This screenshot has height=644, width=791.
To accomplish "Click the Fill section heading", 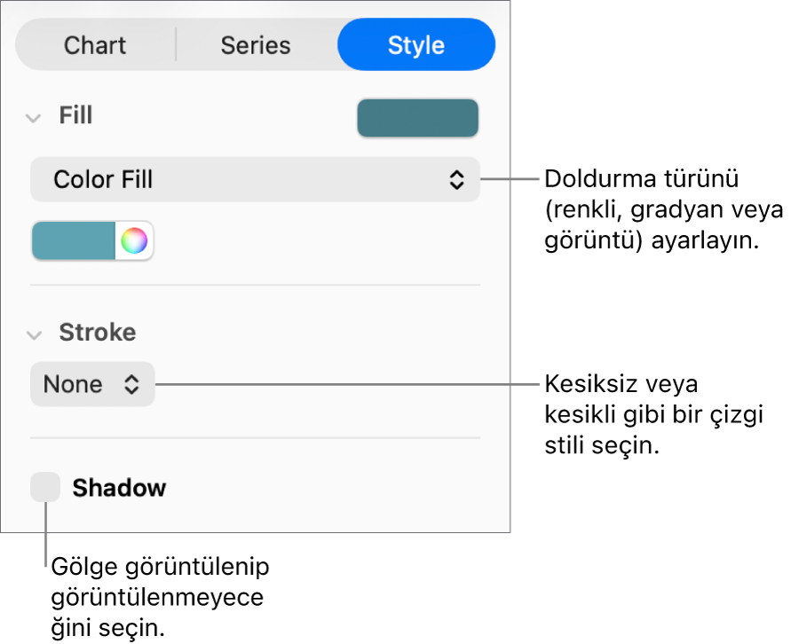I will (75, 116).
